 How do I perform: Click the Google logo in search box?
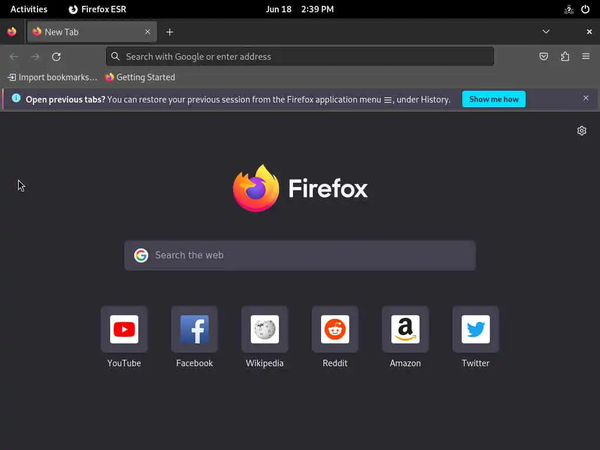[x=141, y=255]
